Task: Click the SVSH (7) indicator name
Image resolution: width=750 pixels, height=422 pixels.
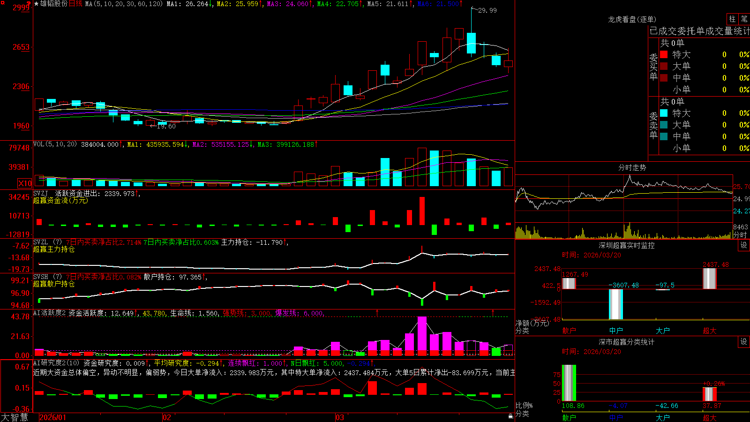Action: pyautogui.click(x=47, y=277)
